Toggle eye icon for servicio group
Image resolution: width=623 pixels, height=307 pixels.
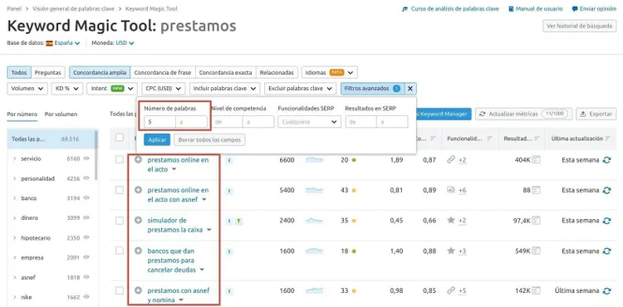coord(86,158)
